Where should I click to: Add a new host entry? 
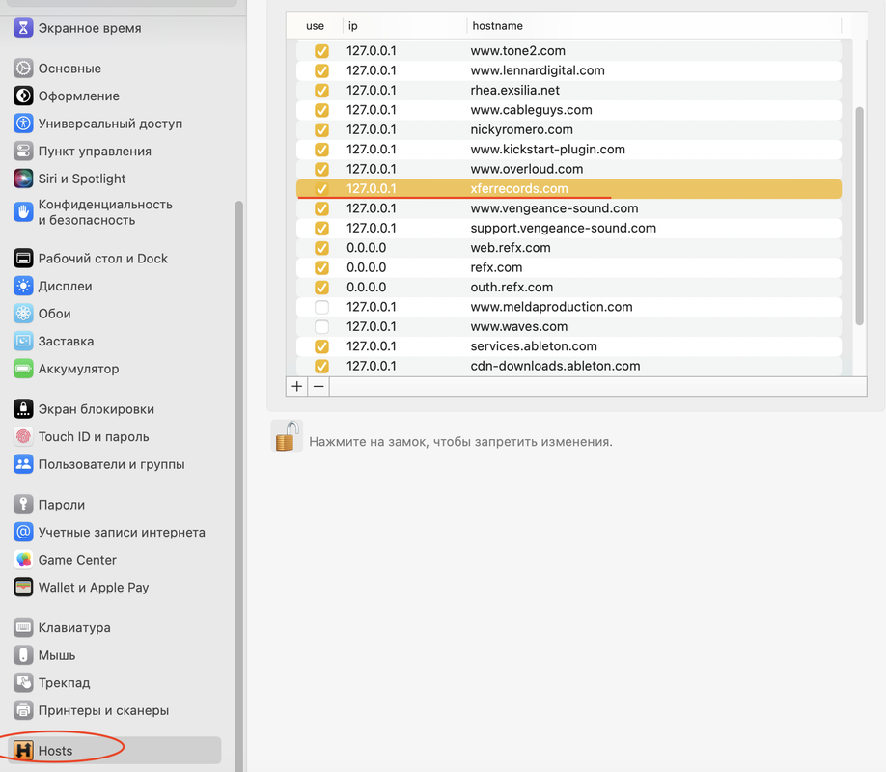point(296,387)
